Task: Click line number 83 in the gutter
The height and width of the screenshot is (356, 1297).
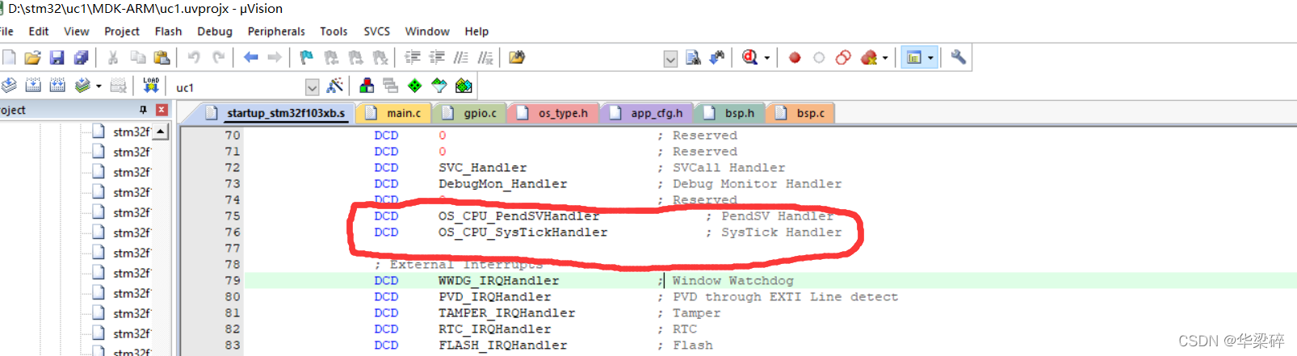Action: coord(233,345)
